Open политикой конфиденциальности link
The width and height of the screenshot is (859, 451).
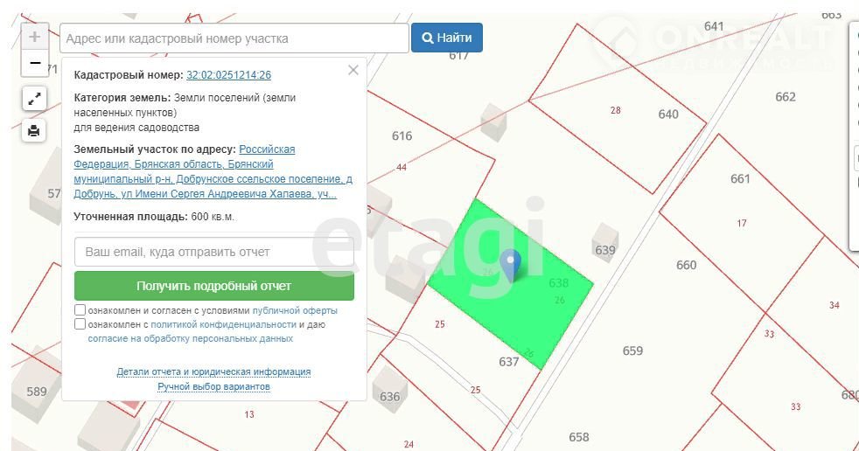point(223,324)
